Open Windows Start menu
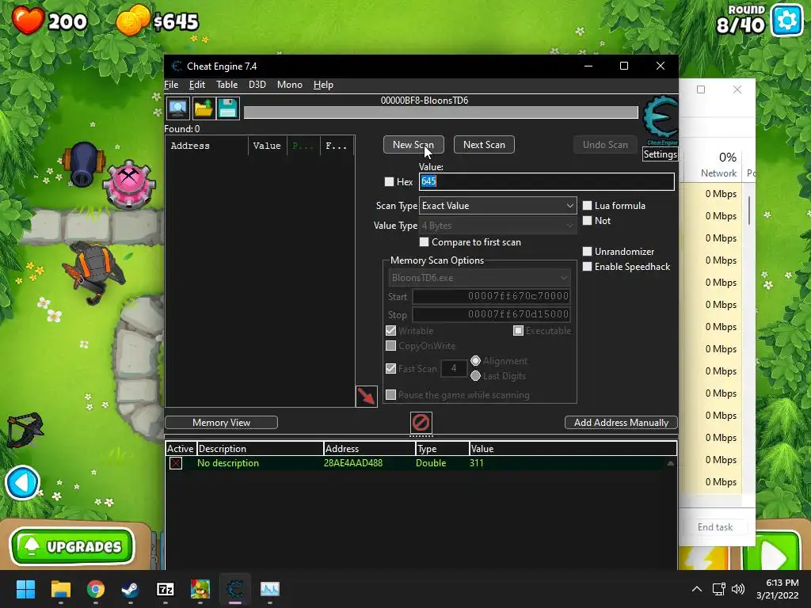Image resolution: width=811 pixels, height=608 pixels. [x=25, y=589]
